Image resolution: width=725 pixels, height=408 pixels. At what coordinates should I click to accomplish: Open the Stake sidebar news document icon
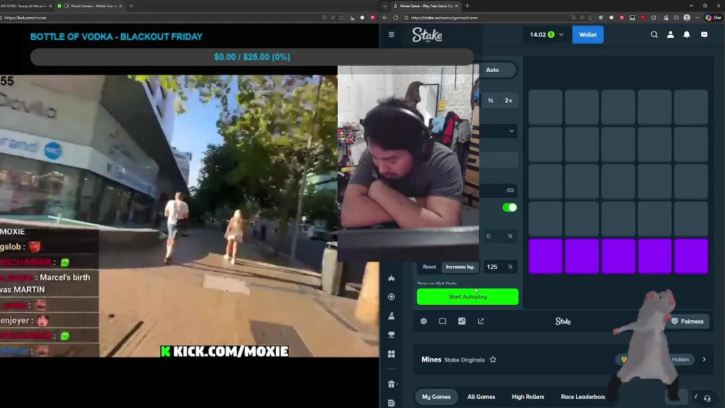point(391,403)
